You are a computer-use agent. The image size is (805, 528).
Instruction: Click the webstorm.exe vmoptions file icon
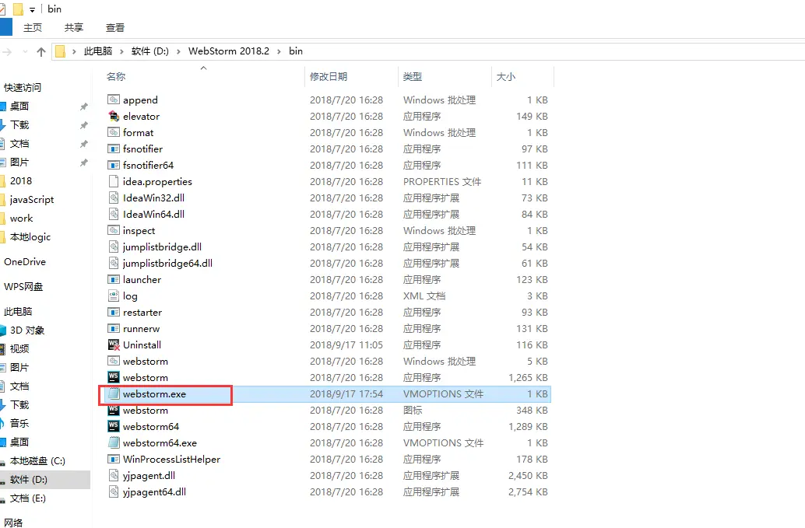tap(114, 393)
